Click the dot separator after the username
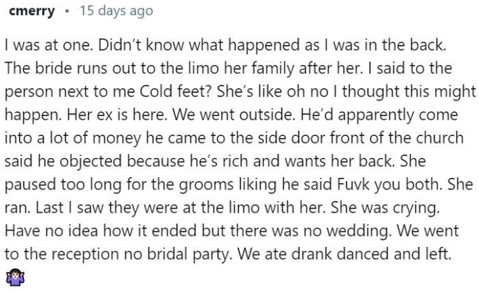The image size is (479, 292). point(66,11)
